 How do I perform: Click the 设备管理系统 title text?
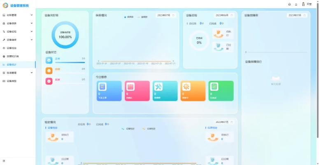point(19,6)
